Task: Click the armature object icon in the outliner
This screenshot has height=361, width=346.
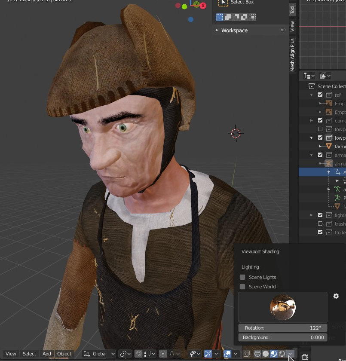Action: 329,164
